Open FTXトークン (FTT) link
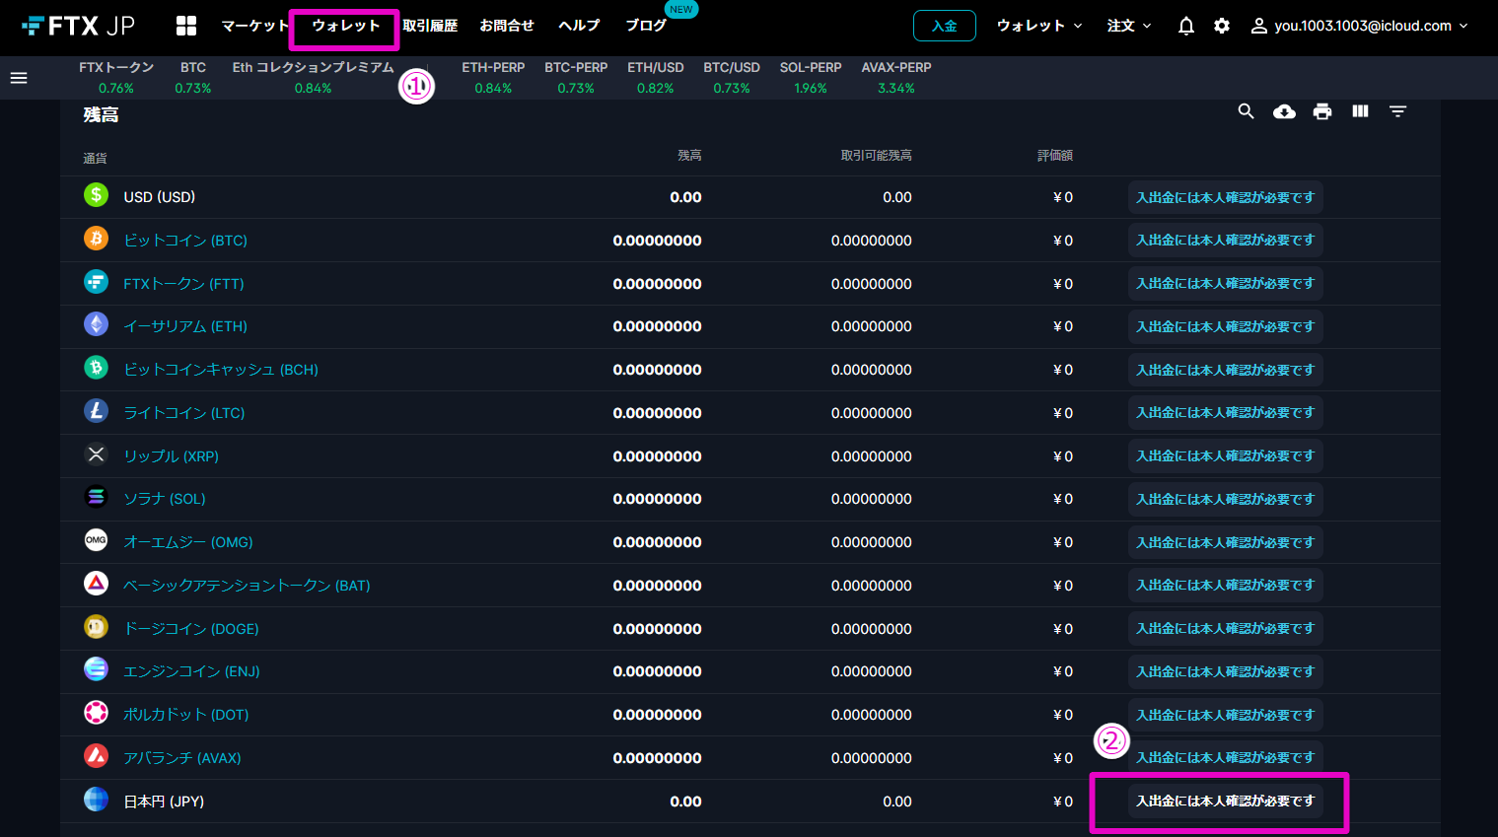This screenshot has width=1498, height=837. pos(183,284)
